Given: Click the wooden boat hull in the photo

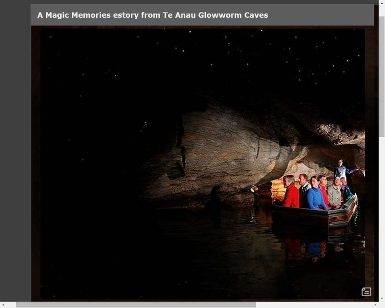Looking at the screenshot, I should click(313, 217).
